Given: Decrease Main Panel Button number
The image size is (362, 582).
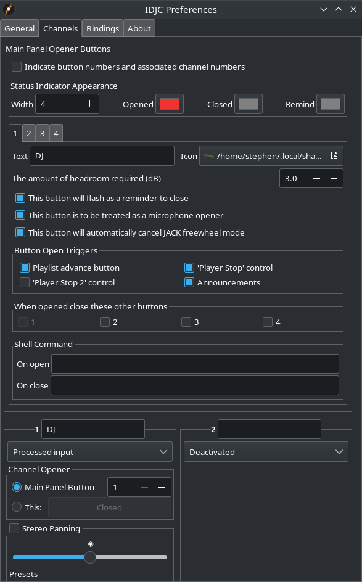Looking at the screenshot, I should click(145, 487).
